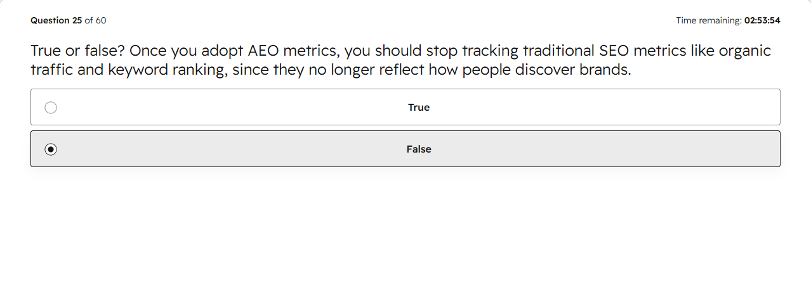Click the 02:53:54 countdown timer value
The image size is (811, 295).
point(762,20)
